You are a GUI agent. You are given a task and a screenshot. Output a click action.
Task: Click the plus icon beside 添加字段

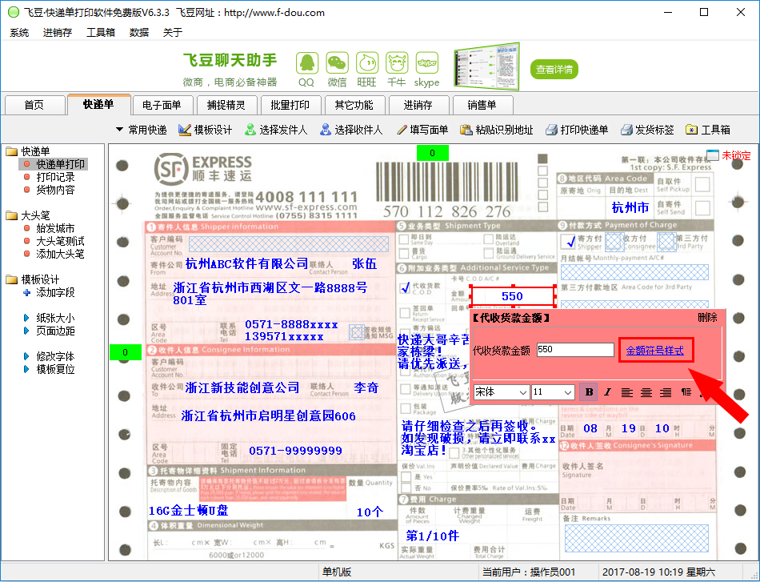pos(26,292)
